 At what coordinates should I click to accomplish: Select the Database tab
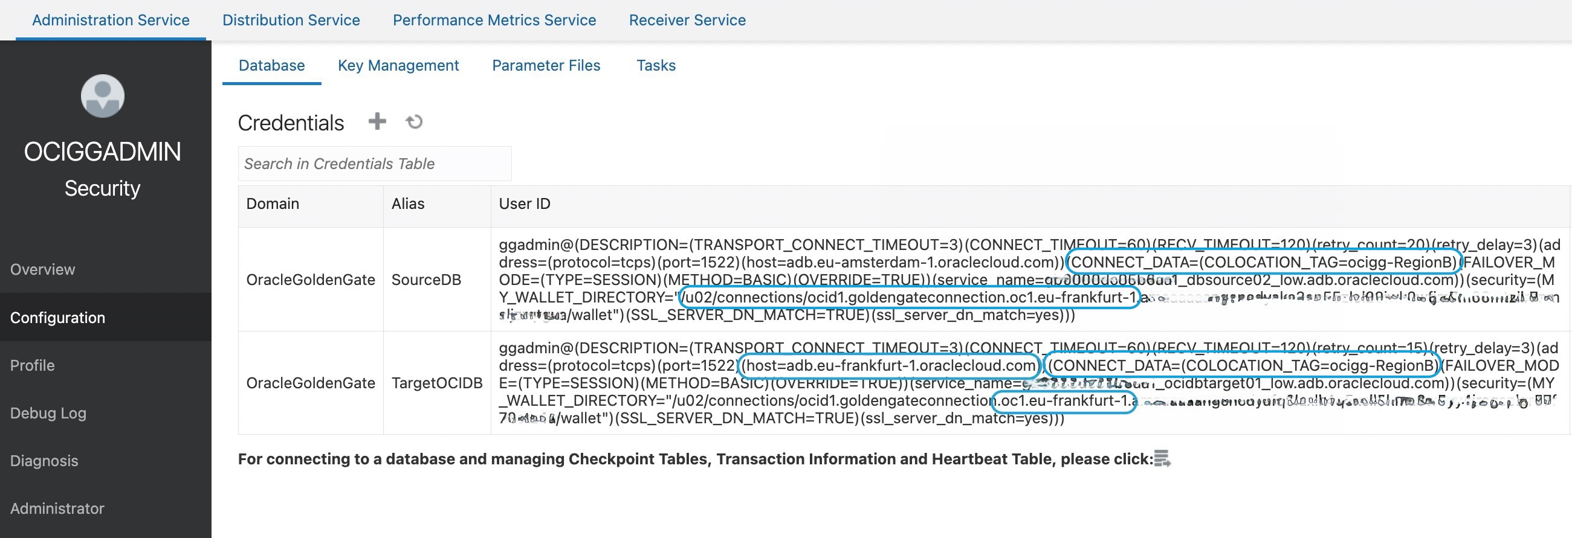tap(271, 65)
